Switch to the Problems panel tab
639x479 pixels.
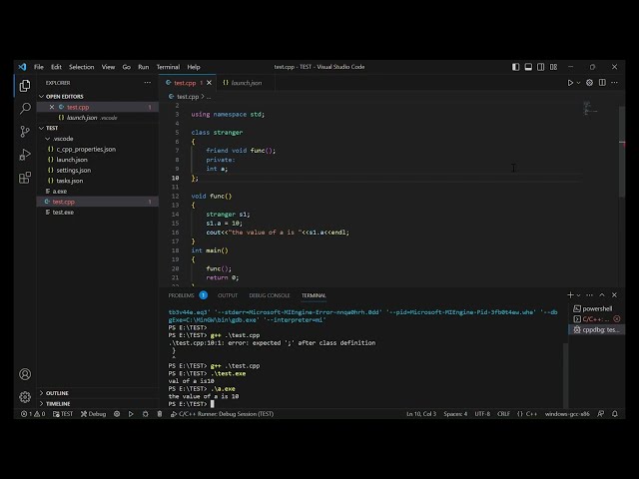click(x=188, y=295)
